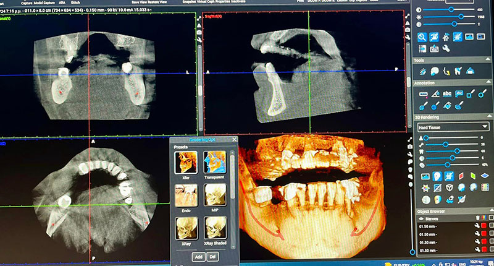Toggle the crossed-out square icon in 3D Rendering
494x266 pixels.
(x=437, y=187)
